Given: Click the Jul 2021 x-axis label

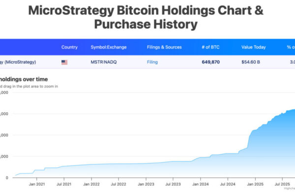Looking at the screenshot, I should [x=63, y=184].
